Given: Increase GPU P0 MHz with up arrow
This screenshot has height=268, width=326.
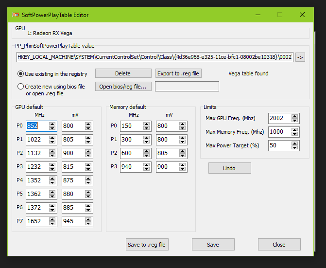Looking at the screenshot, I should 52,124.
